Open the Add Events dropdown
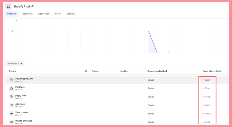The width and height of the screenshot is (232, 127). coord(15,64)
